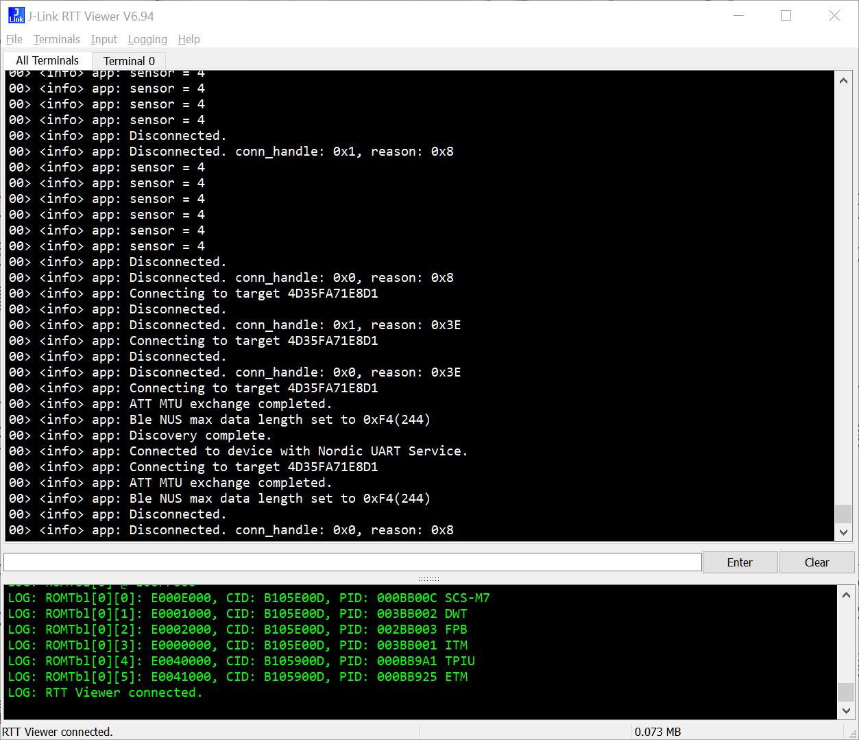Screen dimensions: 859x740
Task: Focus the terminal command input field
Action: [x=352, y=562]
